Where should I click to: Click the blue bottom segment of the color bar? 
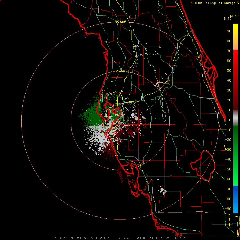click(x=235, y=199)
